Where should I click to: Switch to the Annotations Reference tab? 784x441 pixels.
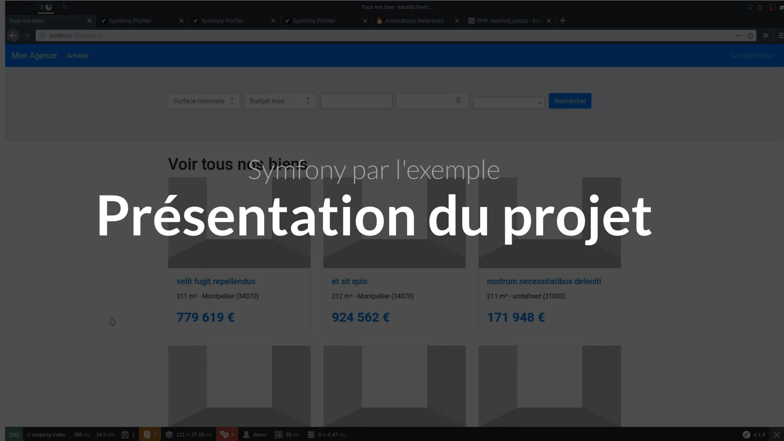pyautogui.click(x=414, y=21)
